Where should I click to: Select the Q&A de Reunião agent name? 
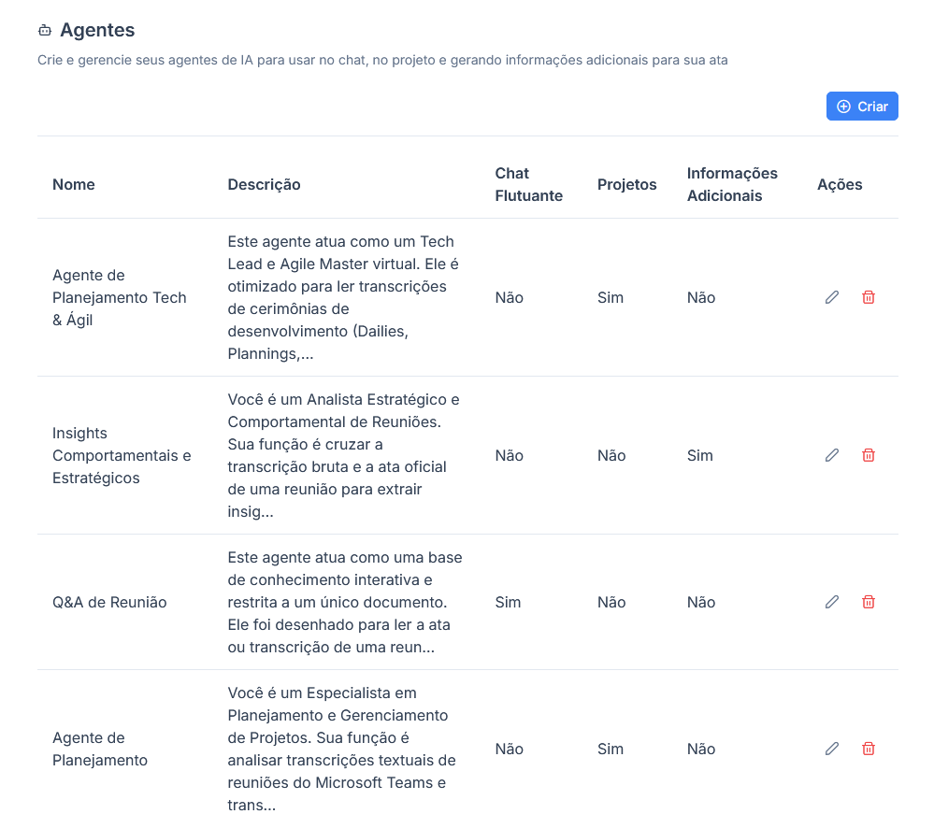click(x=109, y=602)
